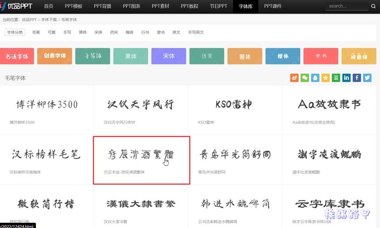Viewport: 380px width, 228px height.
Task: Click the 字体分类 label button
Action: click(x=15, y=32)
